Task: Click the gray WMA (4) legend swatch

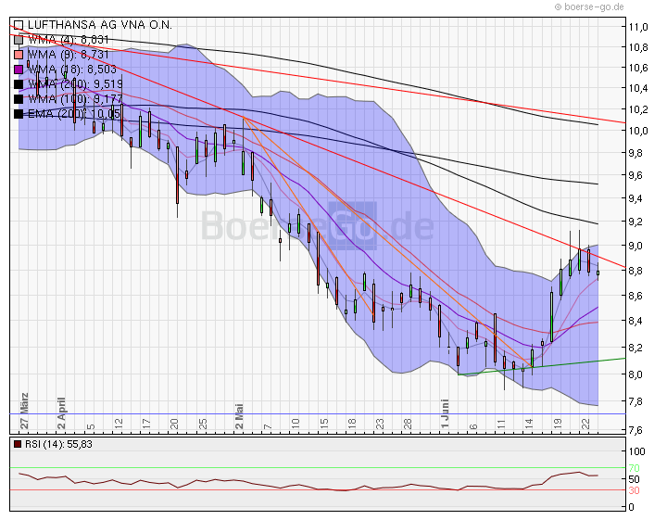Action: click(x=19, y=40)
